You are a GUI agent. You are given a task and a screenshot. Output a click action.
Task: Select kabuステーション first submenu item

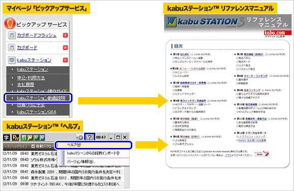(32, 69)
